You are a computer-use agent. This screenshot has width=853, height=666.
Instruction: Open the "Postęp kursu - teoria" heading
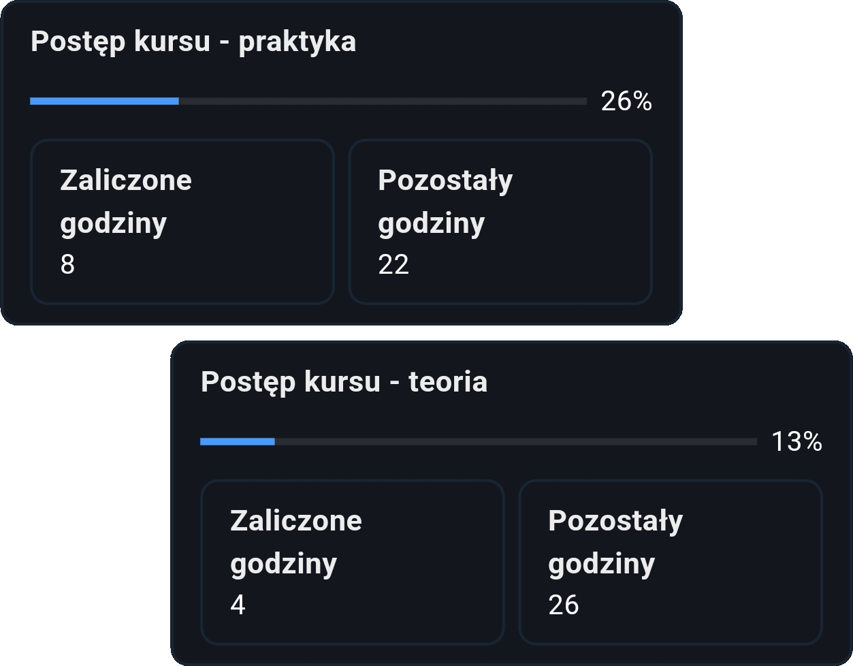tap(344, 383)
